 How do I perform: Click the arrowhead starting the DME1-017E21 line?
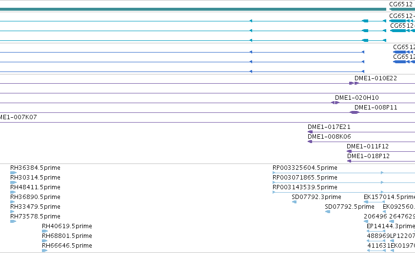[310, 132]
